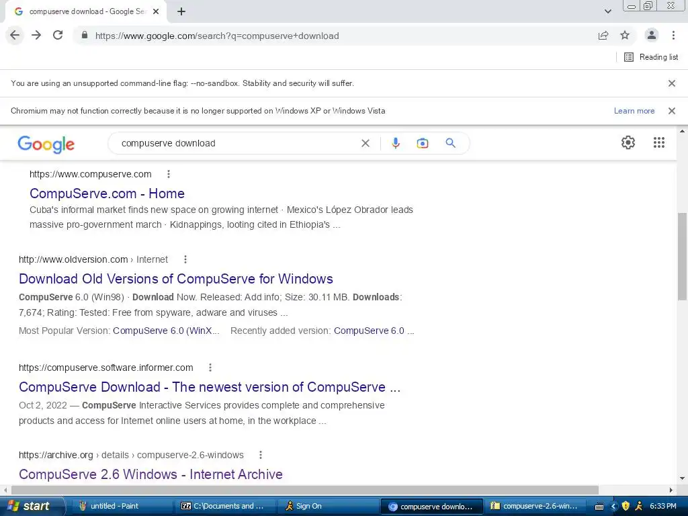Viewport: 688px width, 516px height.
Task: Open the tab search chevron
Action: (607, 11)
